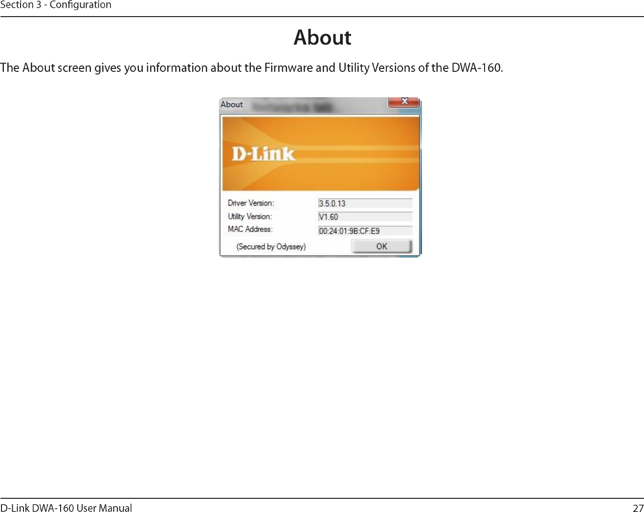
Task: Click the "MAC Address:" label
Action: coord(250,229)
